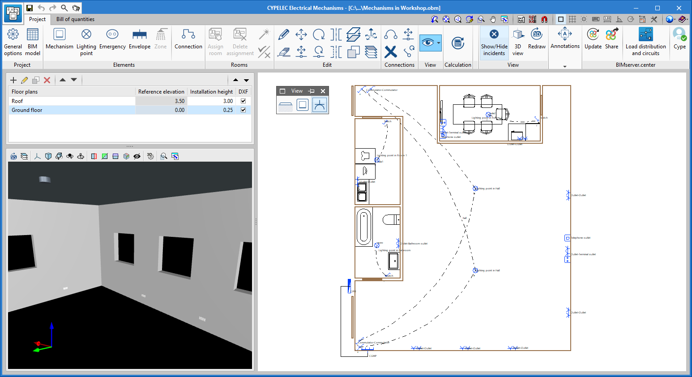Image resolution: width=692 pixels, height=377 pixels.
Task: Open General options in the Project group
Action: click(x=13, y=42)
